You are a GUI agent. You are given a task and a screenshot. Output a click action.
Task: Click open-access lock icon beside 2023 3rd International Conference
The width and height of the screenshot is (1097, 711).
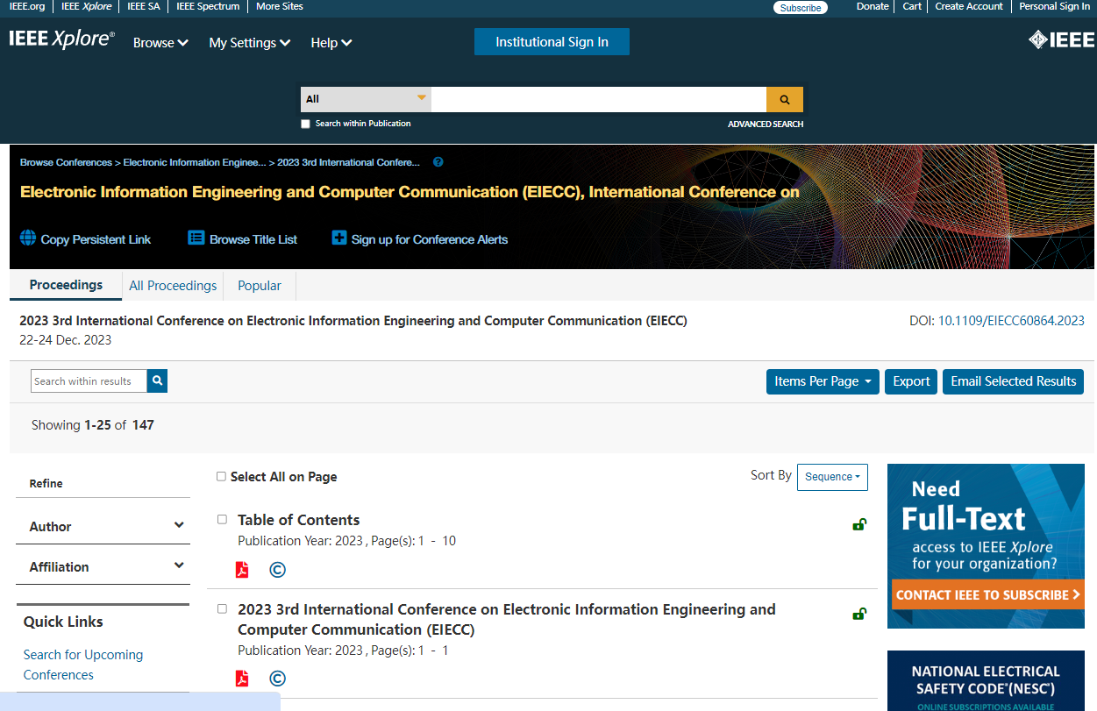coord(859,614)
